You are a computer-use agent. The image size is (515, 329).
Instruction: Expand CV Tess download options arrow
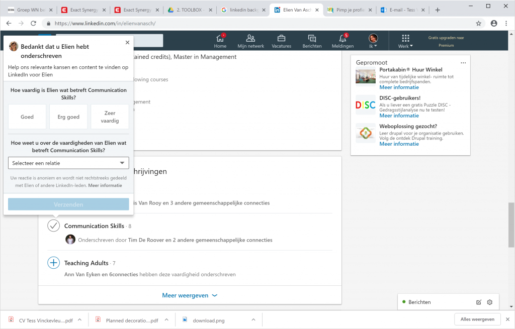pos(80,319)
